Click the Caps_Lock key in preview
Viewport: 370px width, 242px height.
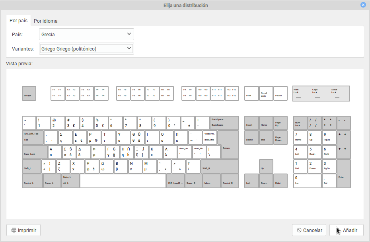(x=35, y=152)
